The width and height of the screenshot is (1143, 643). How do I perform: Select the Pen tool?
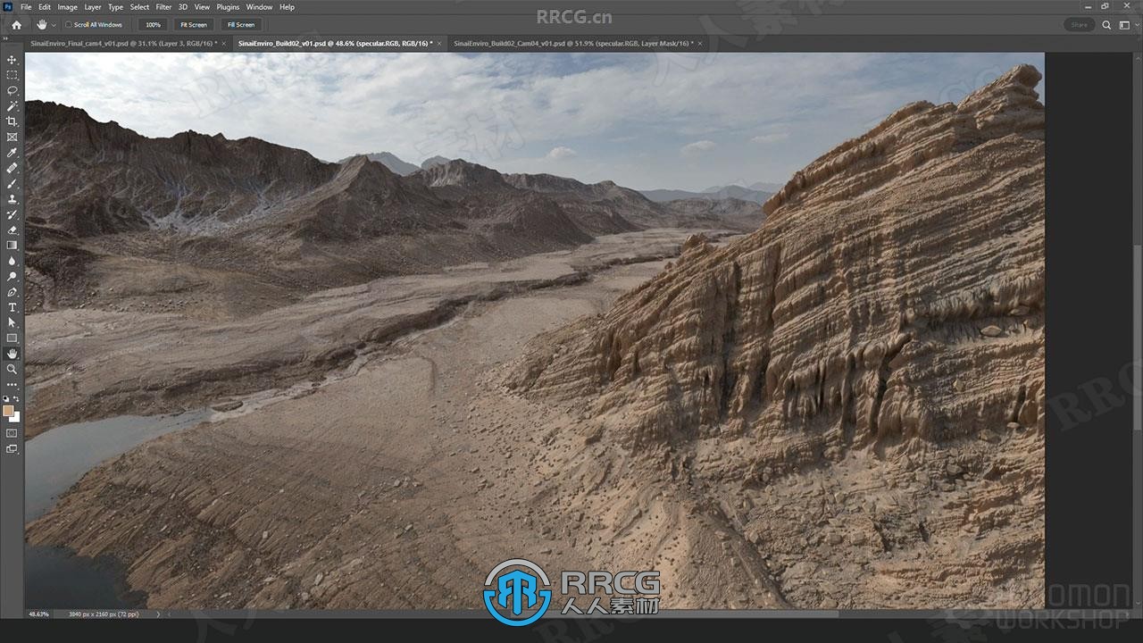(x=12, y=292)
